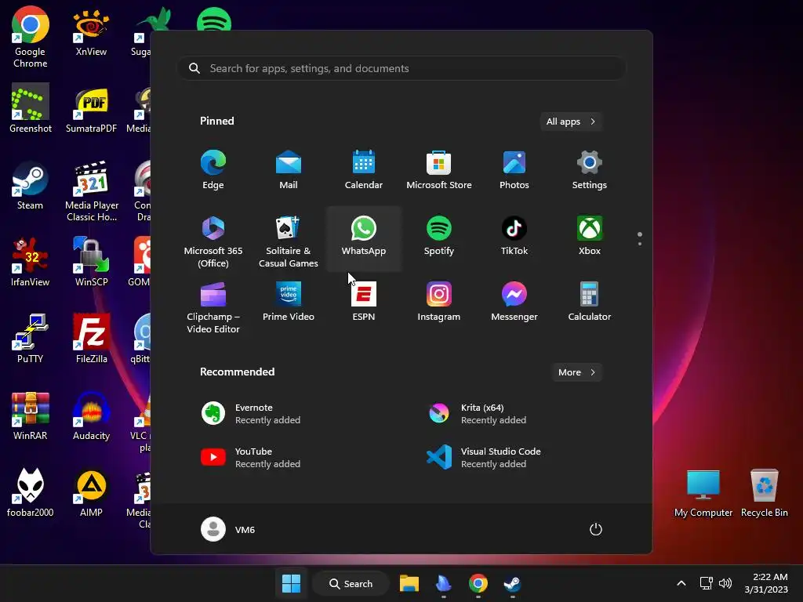Viewport: 803px width, 602px height.
Task: Open Google Chrome on the taskbar
Action: (478, 583)
